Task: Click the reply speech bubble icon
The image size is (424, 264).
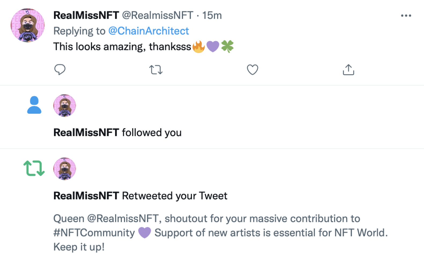Action: pyautogui.click(x=60, y=70)
